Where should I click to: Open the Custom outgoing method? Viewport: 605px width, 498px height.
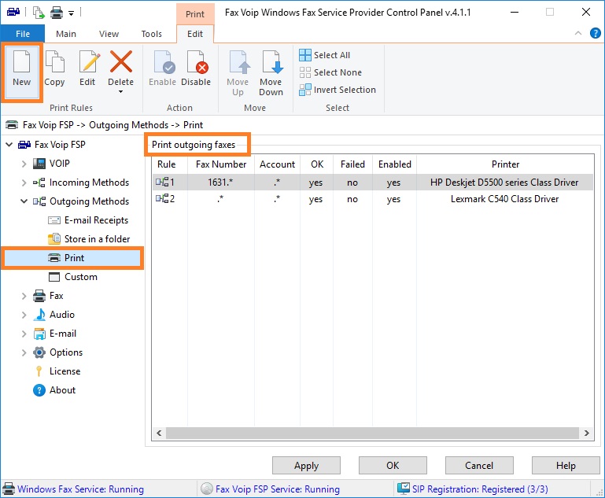[72, 277]
